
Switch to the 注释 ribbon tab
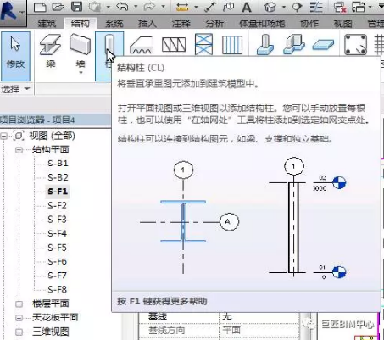pyautogui.click(x=181, y=23)
